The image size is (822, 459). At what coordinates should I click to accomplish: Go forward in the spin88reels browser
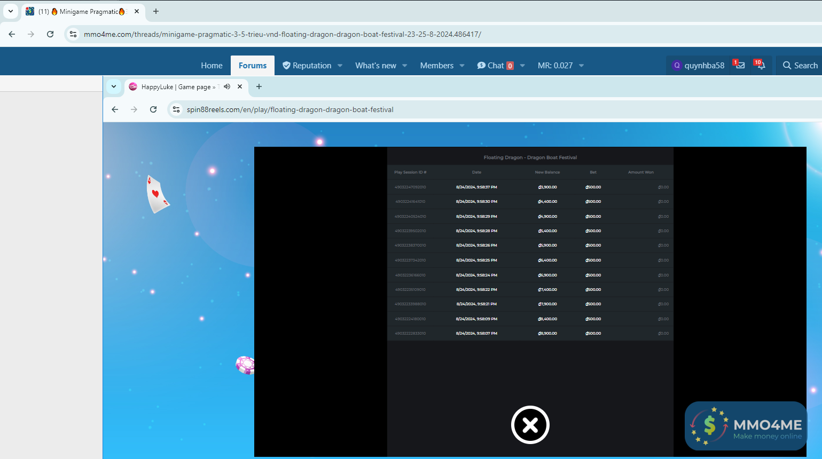tap(134, 109)
